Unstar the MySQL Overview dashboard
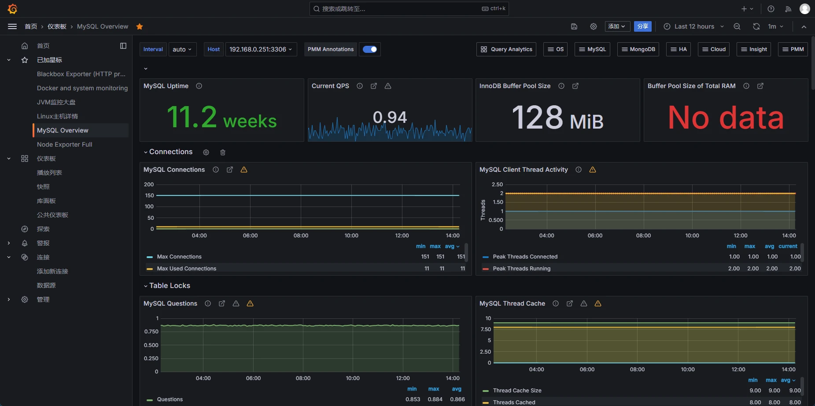The image size is (815, 406). (140, 26)
